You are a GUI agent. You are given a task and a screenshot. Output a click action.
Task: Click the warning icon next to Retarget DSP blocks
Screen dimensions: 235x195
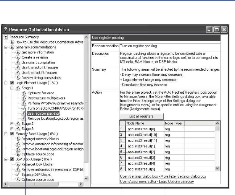(18, 164)
